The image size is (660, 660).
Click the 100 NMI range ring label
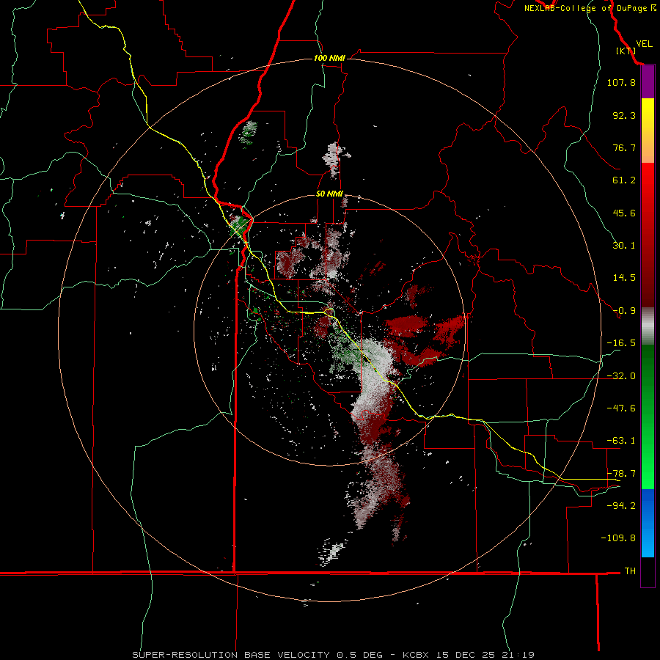[329, 58]
